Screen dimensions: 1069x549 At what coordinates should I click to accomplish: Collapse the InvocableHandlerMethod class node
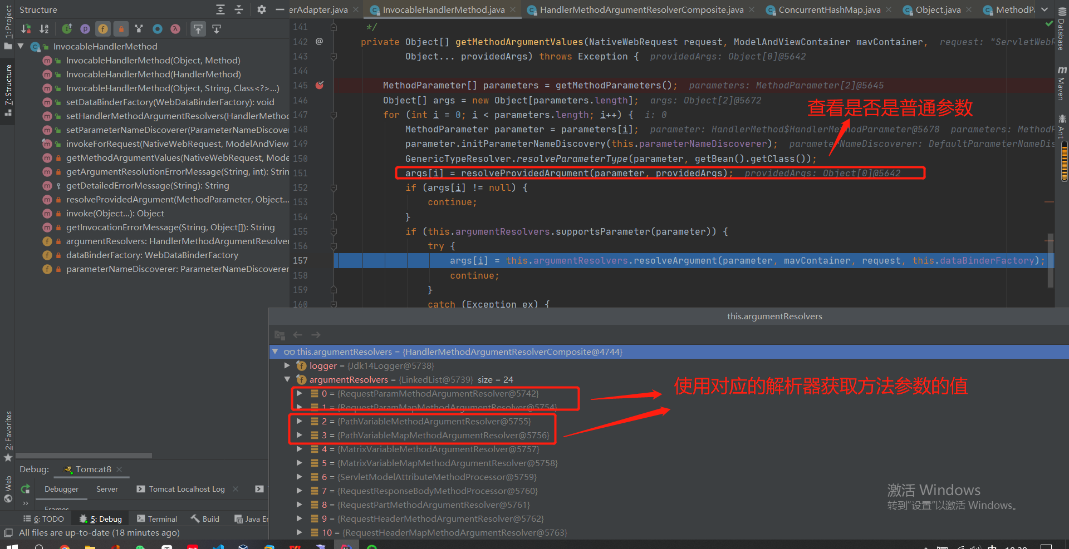(x=21, y=46)
